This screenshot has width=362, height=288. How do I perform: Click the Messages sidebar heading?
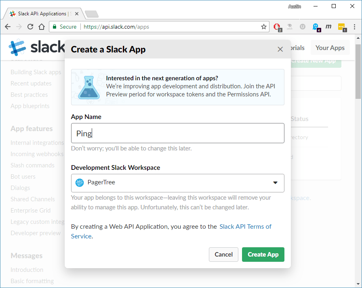[26, 255]
